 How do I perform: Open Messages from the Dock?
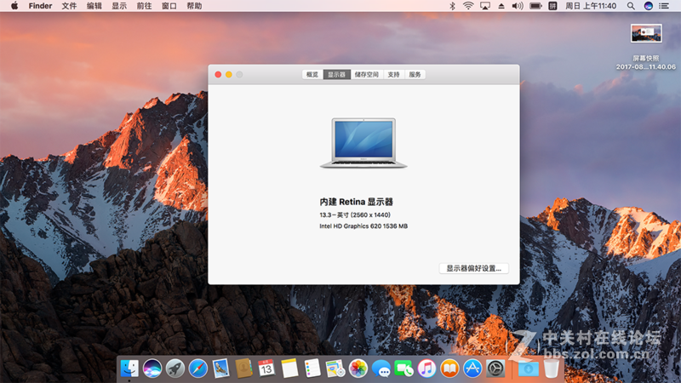(x=381, y=369)
